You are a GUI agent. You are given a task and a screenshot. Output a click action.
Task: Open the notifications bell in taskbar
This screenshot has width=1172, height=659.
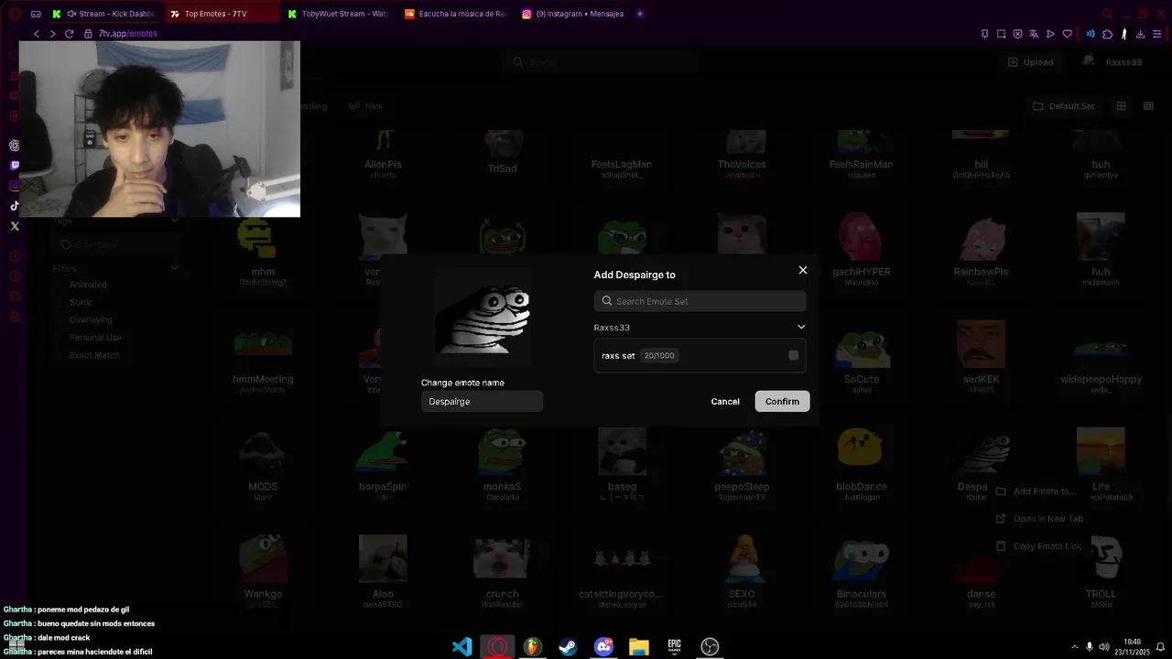[x=1160, y=647]
